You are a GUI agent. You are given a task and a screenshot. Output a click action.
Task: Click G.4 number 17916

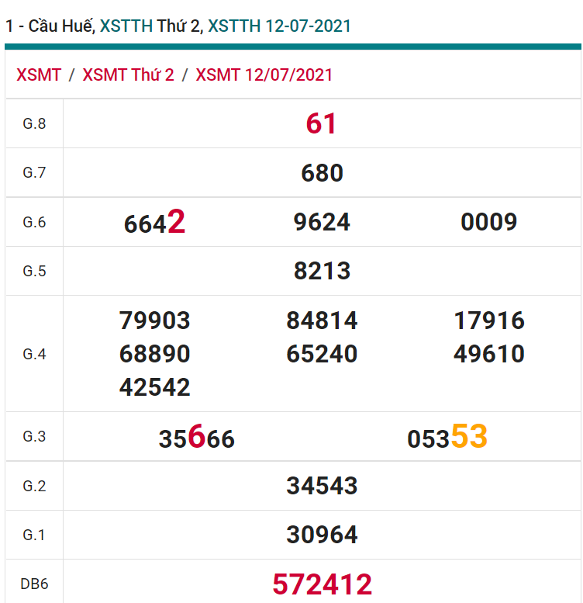pos(488,320)
